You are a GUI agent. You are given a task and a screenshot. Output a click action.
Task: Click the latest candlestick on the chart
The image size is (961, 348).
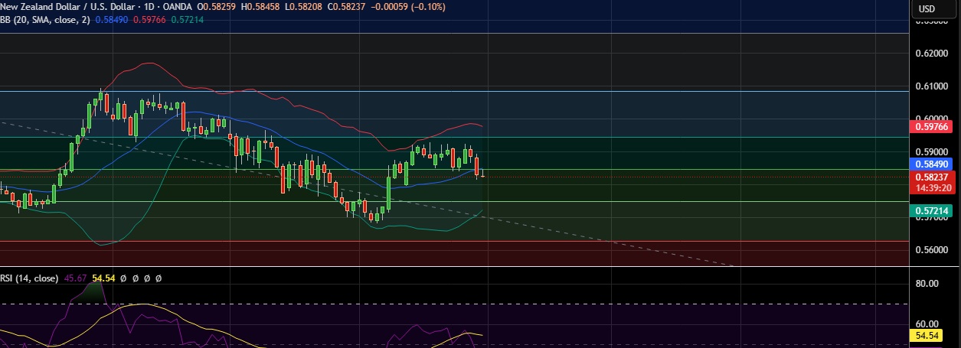(x=482, y=176)
